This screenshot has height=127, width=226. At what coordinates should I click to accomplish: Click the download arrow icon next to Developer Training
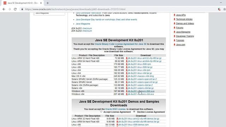coord(174,36)
